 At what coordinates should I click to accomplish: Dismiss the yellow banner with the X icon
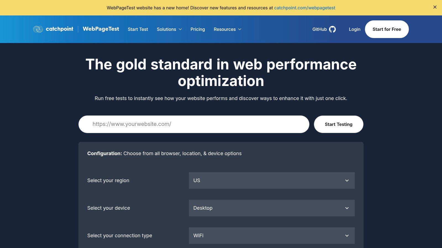coord(435,7)
